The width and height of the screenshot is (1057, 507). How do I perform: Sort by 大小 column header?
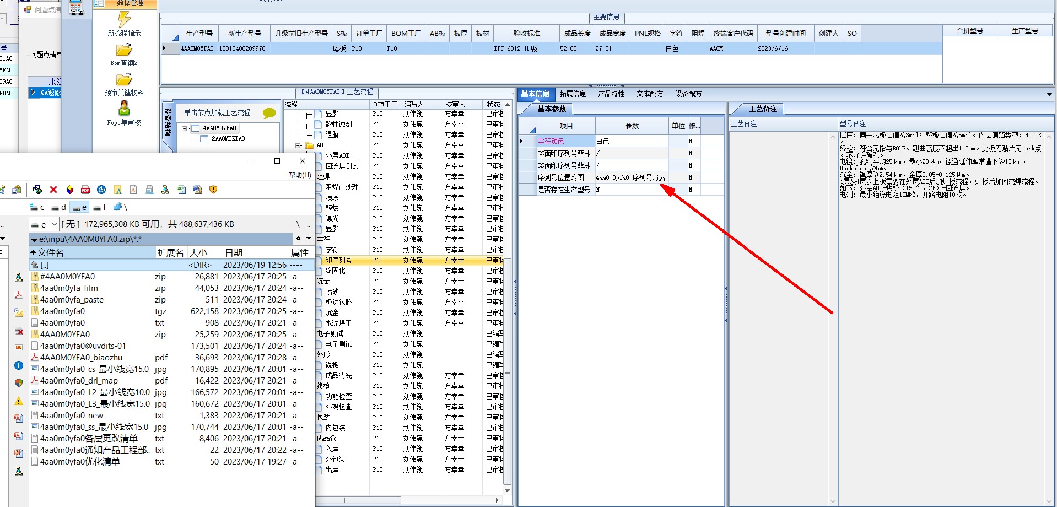[204, 252]
